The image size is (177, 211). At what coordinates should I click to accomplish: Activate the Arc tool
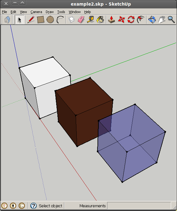(x=60, y=20)
